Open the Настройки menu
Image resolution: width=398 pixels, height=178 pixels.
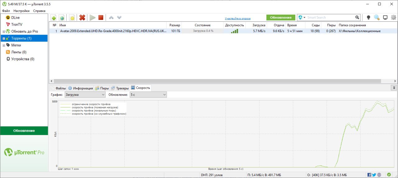pos(21,11)
